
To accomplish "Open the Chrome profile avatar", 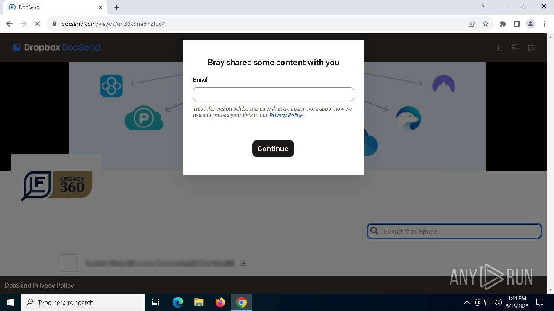I will 531,24.
